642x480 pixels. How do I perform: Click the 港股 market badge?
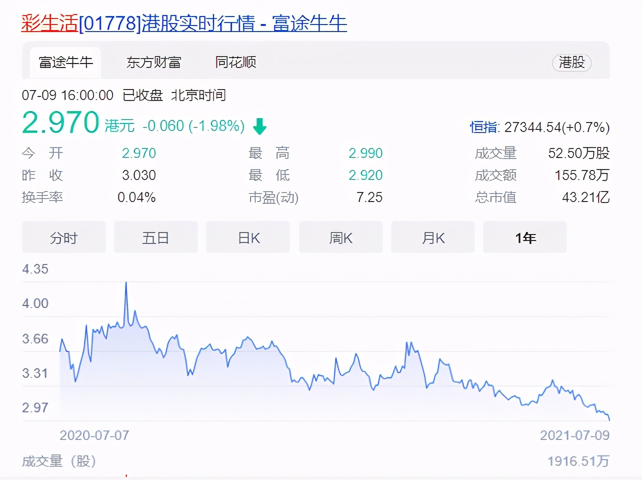tap(571, 63)
